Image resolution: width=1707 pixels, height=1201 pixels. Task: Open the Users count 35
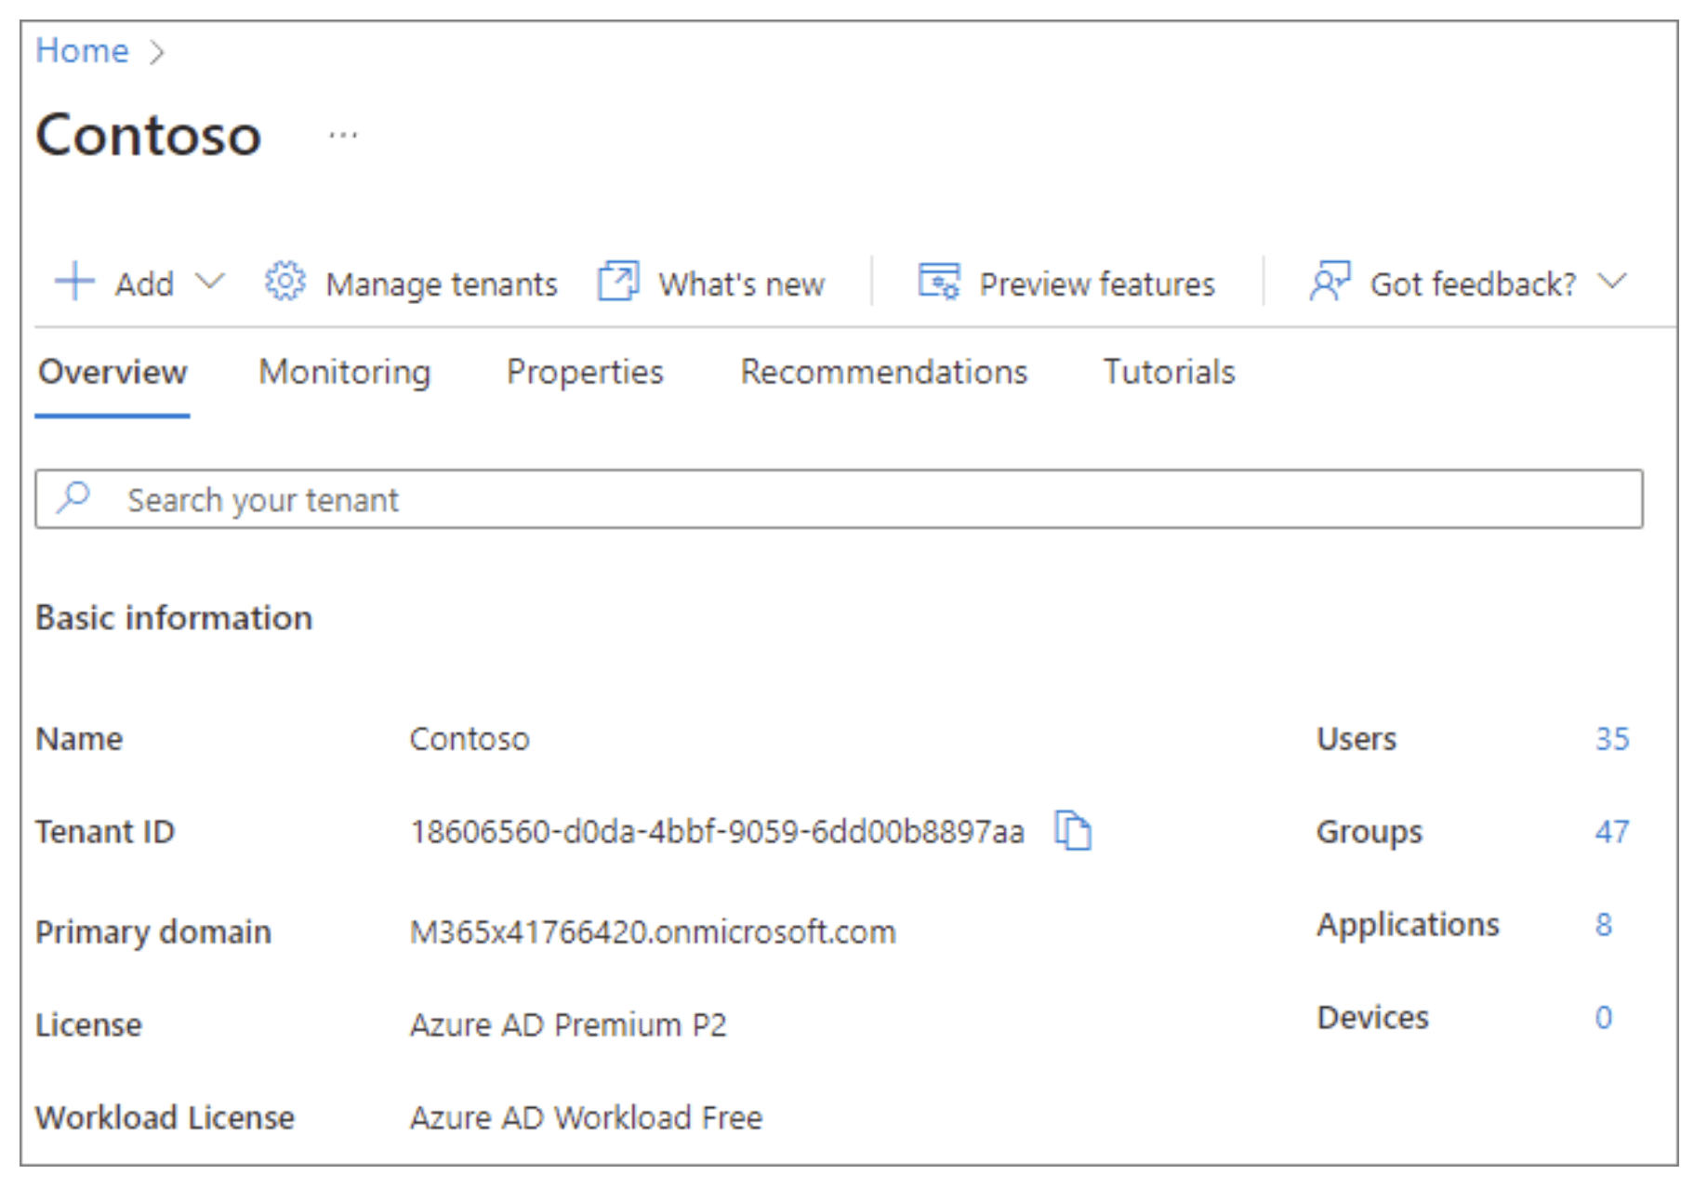click(1612, 739)
